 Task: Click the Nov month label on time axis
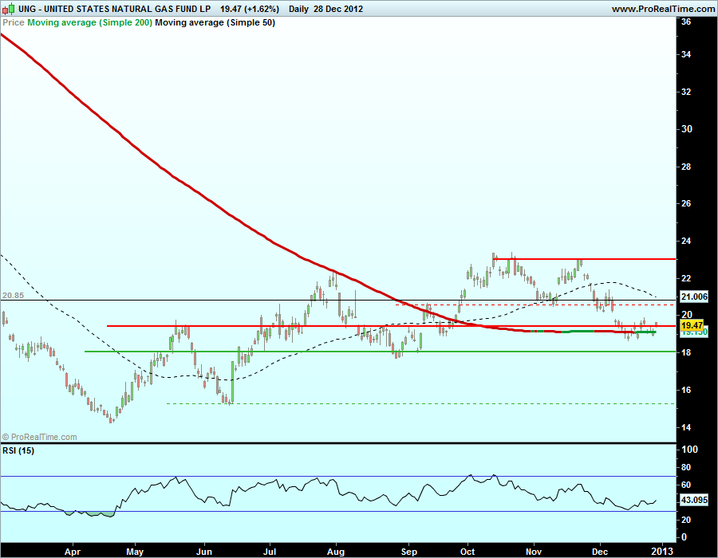point(534,552)
